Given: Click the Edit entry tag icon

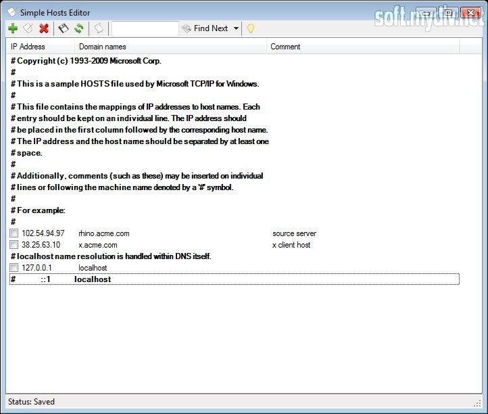Looking at the screenshot, I should (x=28, y=28).
